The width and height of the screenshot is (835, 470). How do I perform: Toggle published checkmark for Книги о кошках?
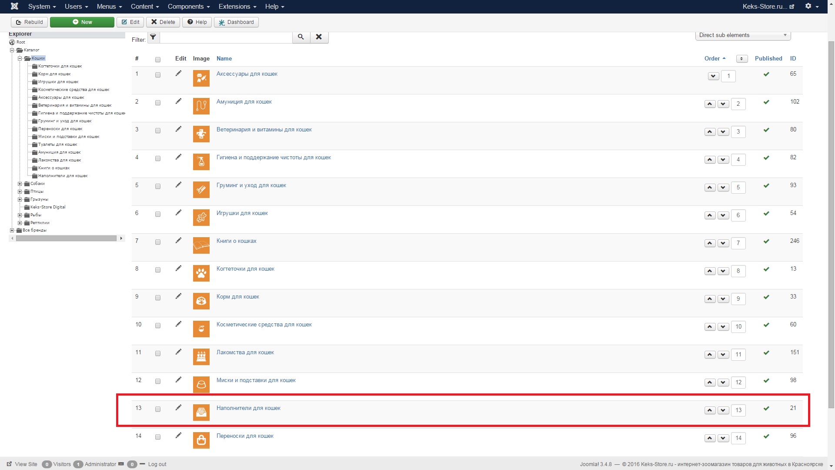(766, 242)
